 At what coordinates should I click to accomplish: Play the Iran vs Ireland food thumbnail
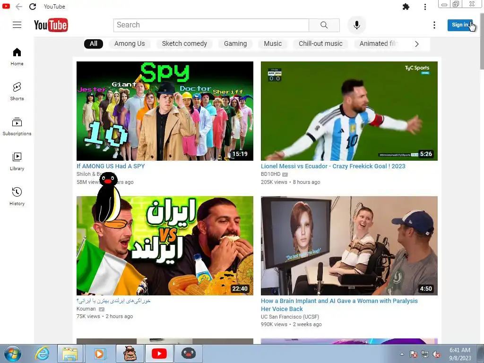(x=165, y=246)
